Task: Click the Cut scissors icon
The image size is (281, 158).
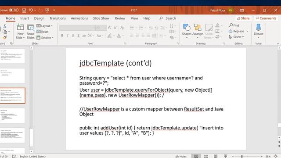Action: pyautogui.click(x=5, y=26)
